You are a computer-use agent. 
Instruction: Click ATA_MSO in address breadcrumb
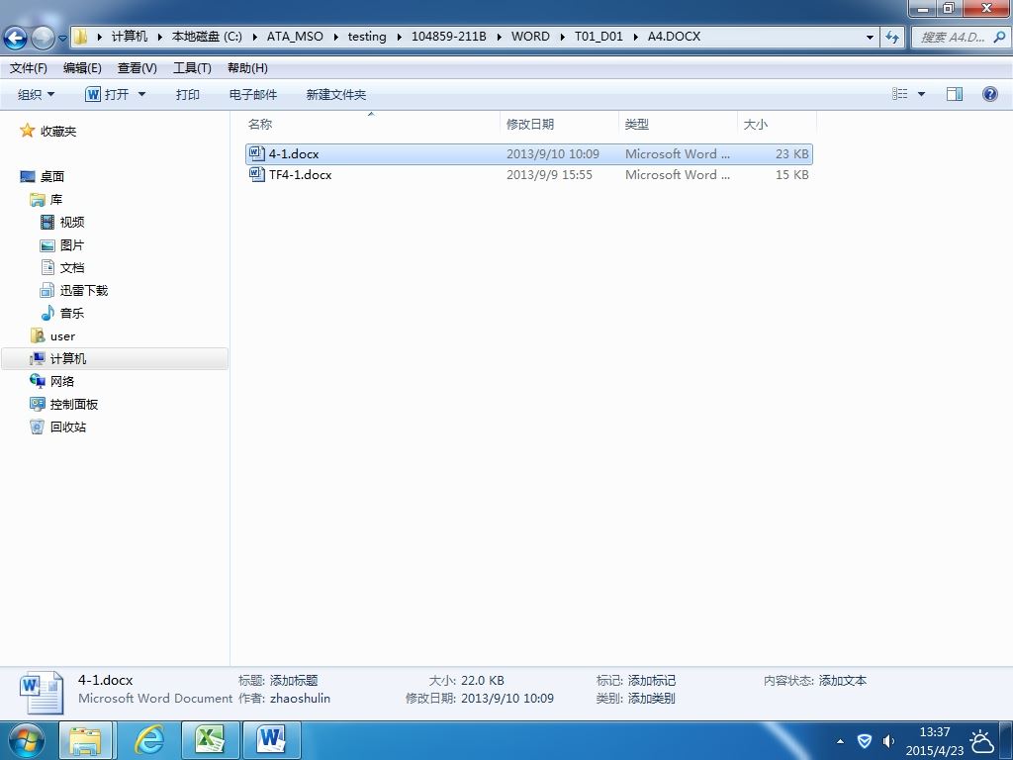coord(295,37)
